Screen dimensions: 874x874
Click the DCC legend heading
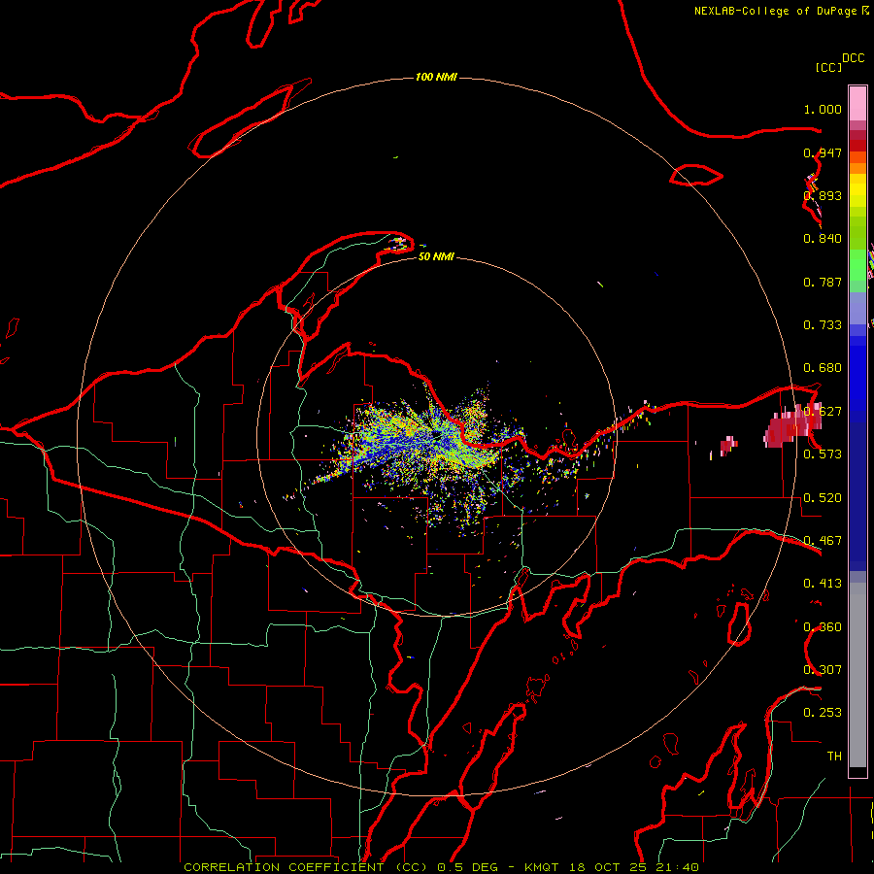point(854,58)
